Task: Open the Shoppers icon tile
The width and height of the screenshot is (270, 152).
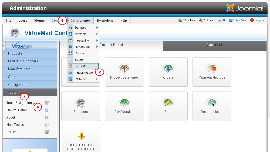Action: coord(80,103)
